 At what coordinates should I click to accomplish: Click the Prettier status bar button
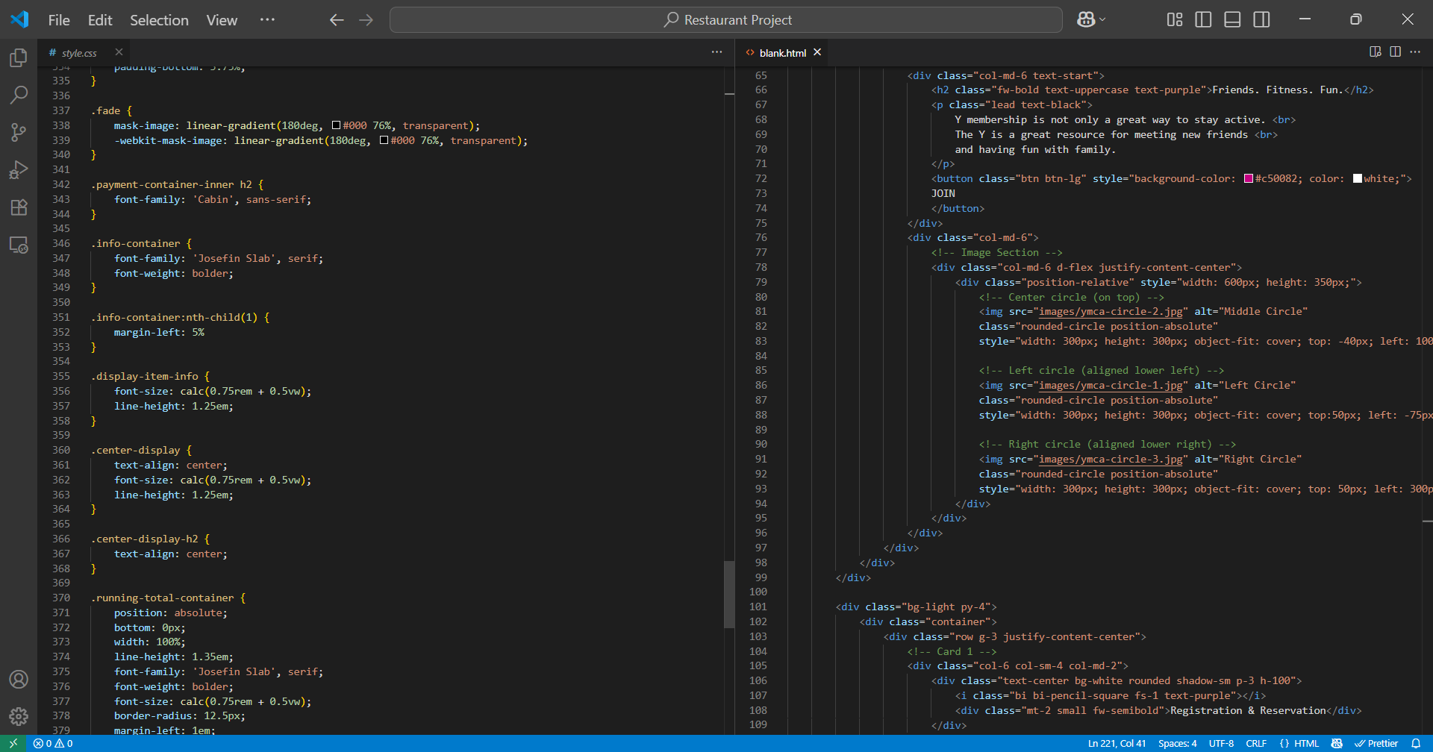(x=1376, y=743)
